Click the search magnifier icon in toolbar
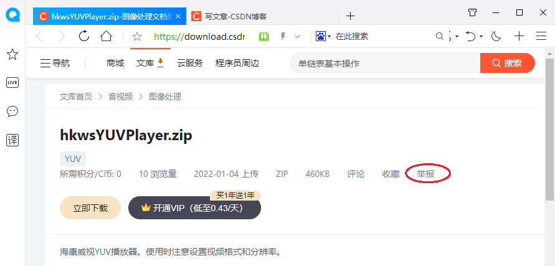555x266 pixels. [x=439, y=36]
